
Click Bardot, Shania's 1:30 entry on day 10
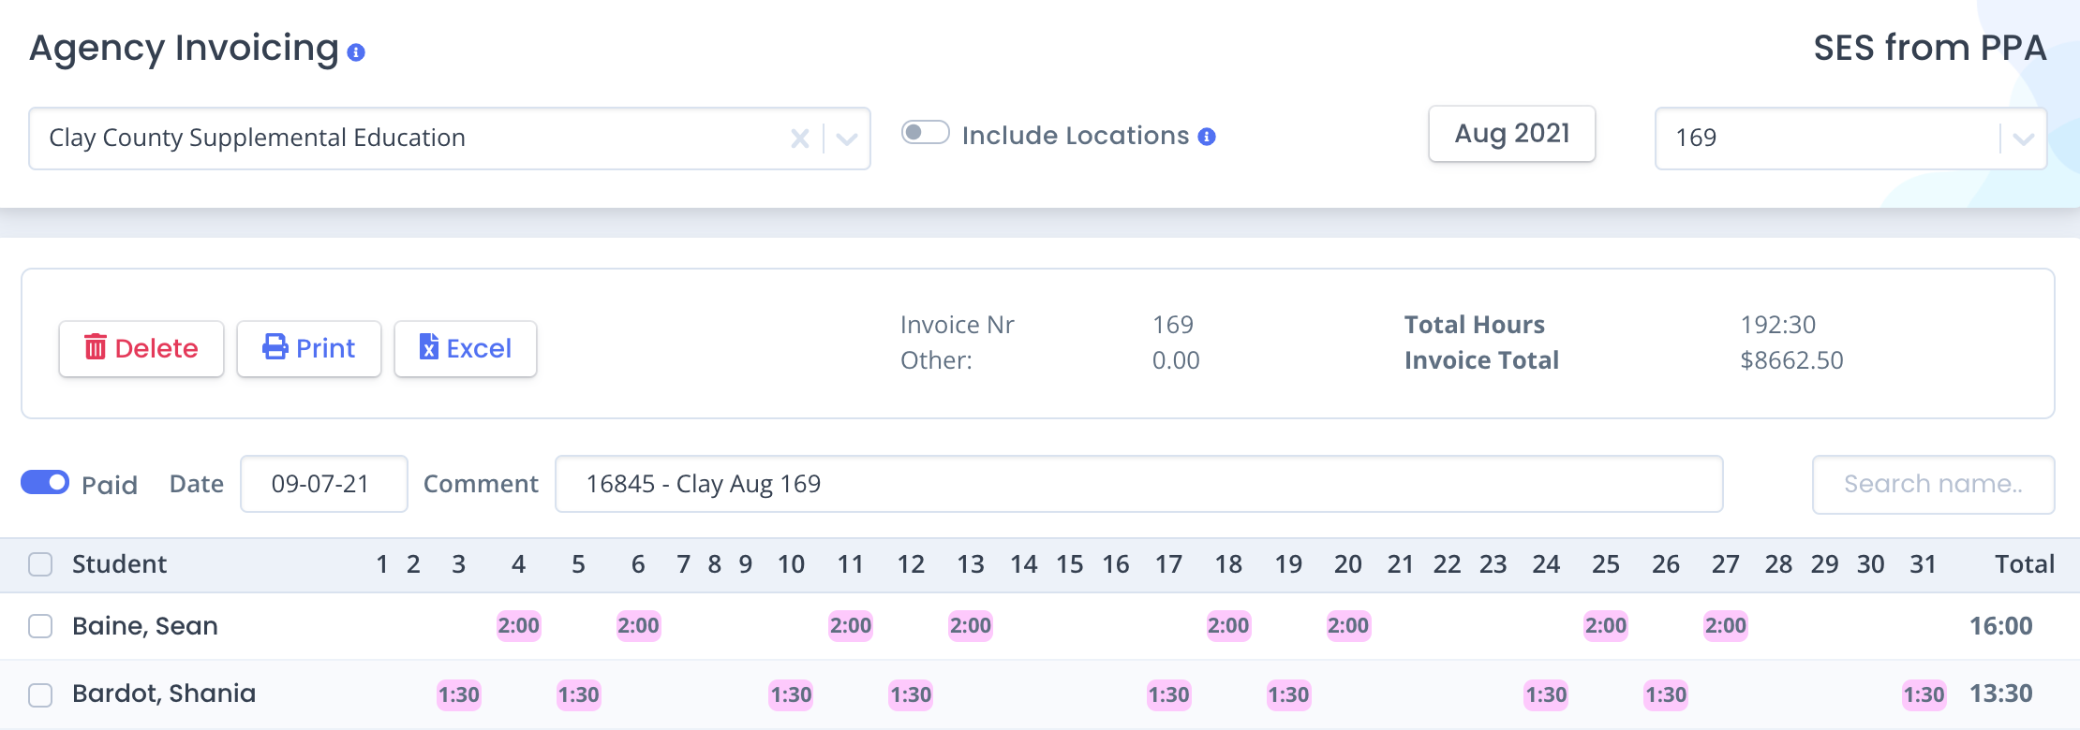[792, 694]
